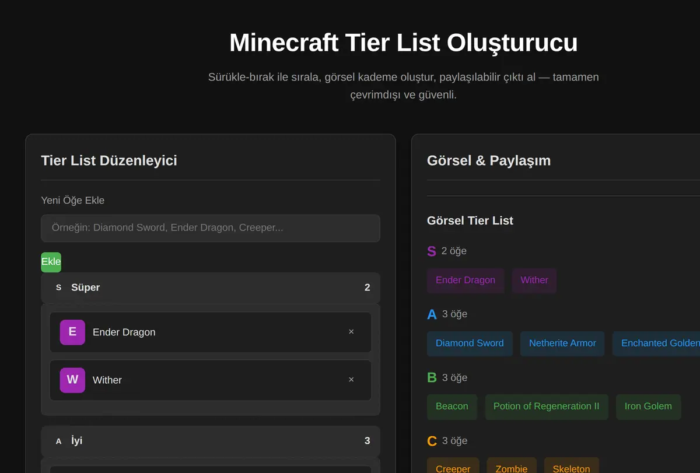
Task: Remove Ender Dragon with its × button
Action: point(351,332)
